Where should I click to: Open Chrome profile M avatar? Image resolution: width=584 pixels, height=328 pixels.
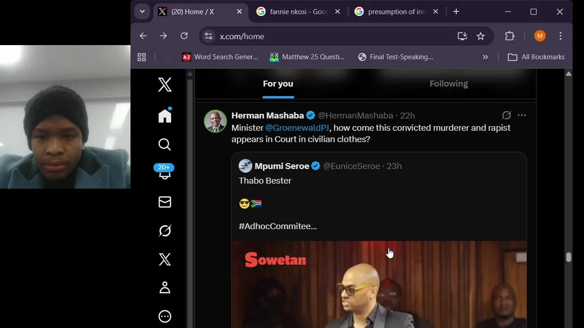[x=540, y=36]
